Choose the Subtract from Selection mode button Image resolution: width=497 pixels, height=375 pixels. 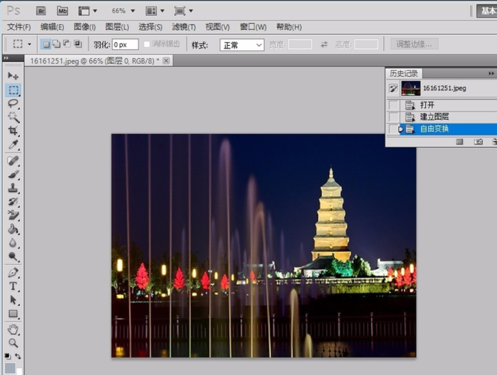[67, 44]
